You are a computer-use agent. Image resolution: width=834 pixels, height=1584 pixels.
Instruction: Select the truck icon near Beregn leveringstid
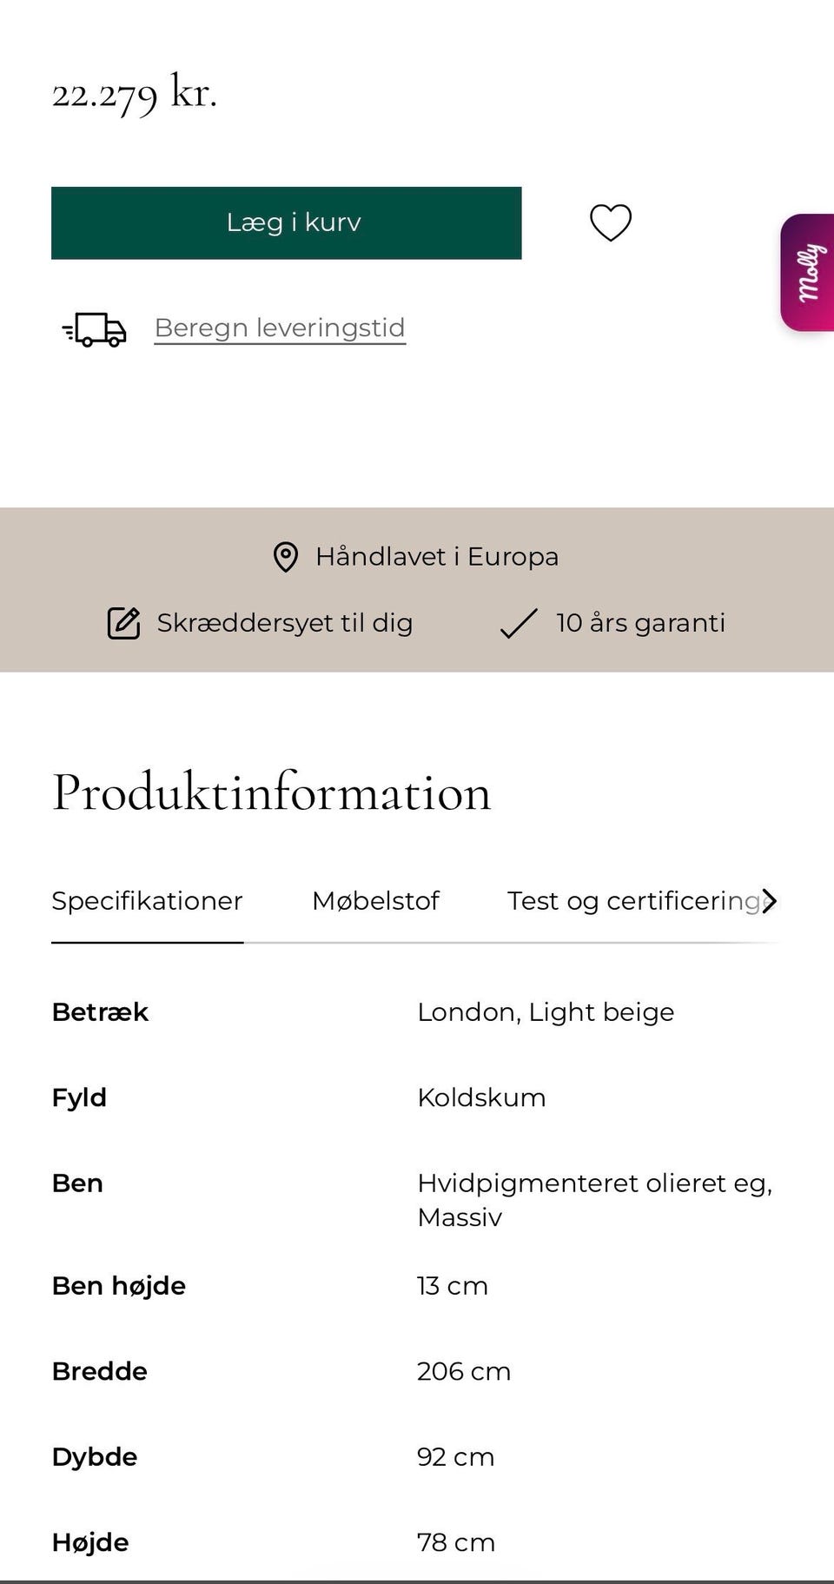coord(94,330)
